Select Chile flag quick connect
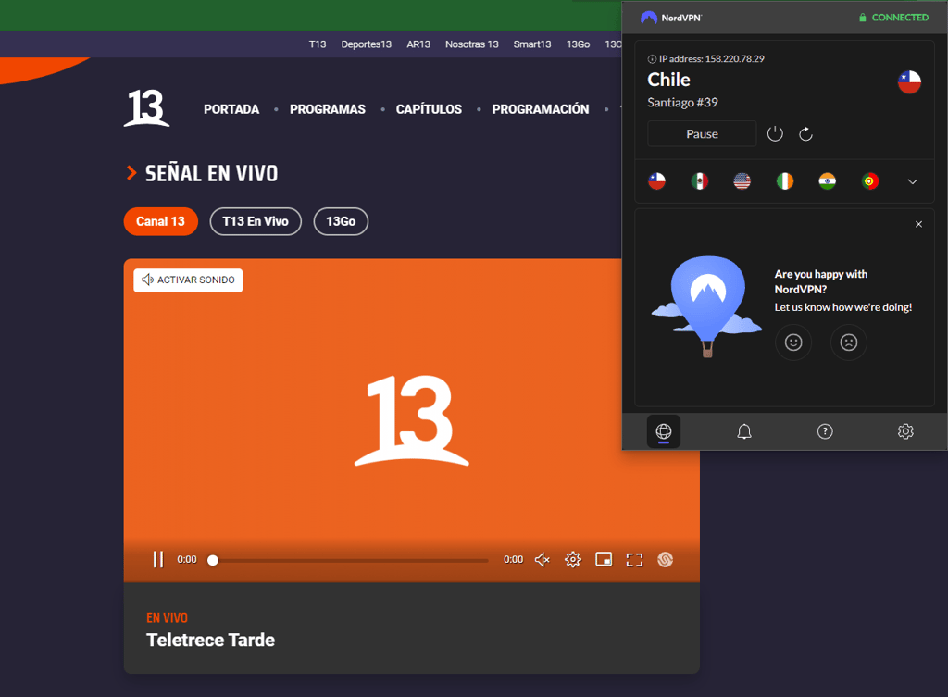Viewport: 948px width, 697px height. tap(657, 181)
